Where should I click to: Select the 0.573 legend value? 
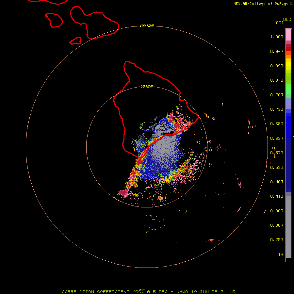point(277,153)
